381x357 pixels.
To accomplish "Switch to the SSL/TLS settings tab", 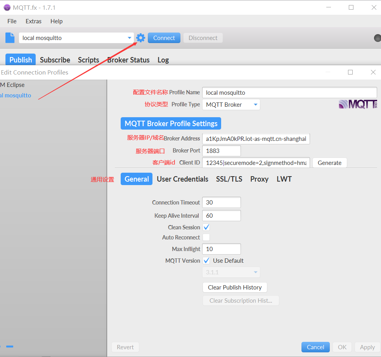I will click(x=229, y=179).
